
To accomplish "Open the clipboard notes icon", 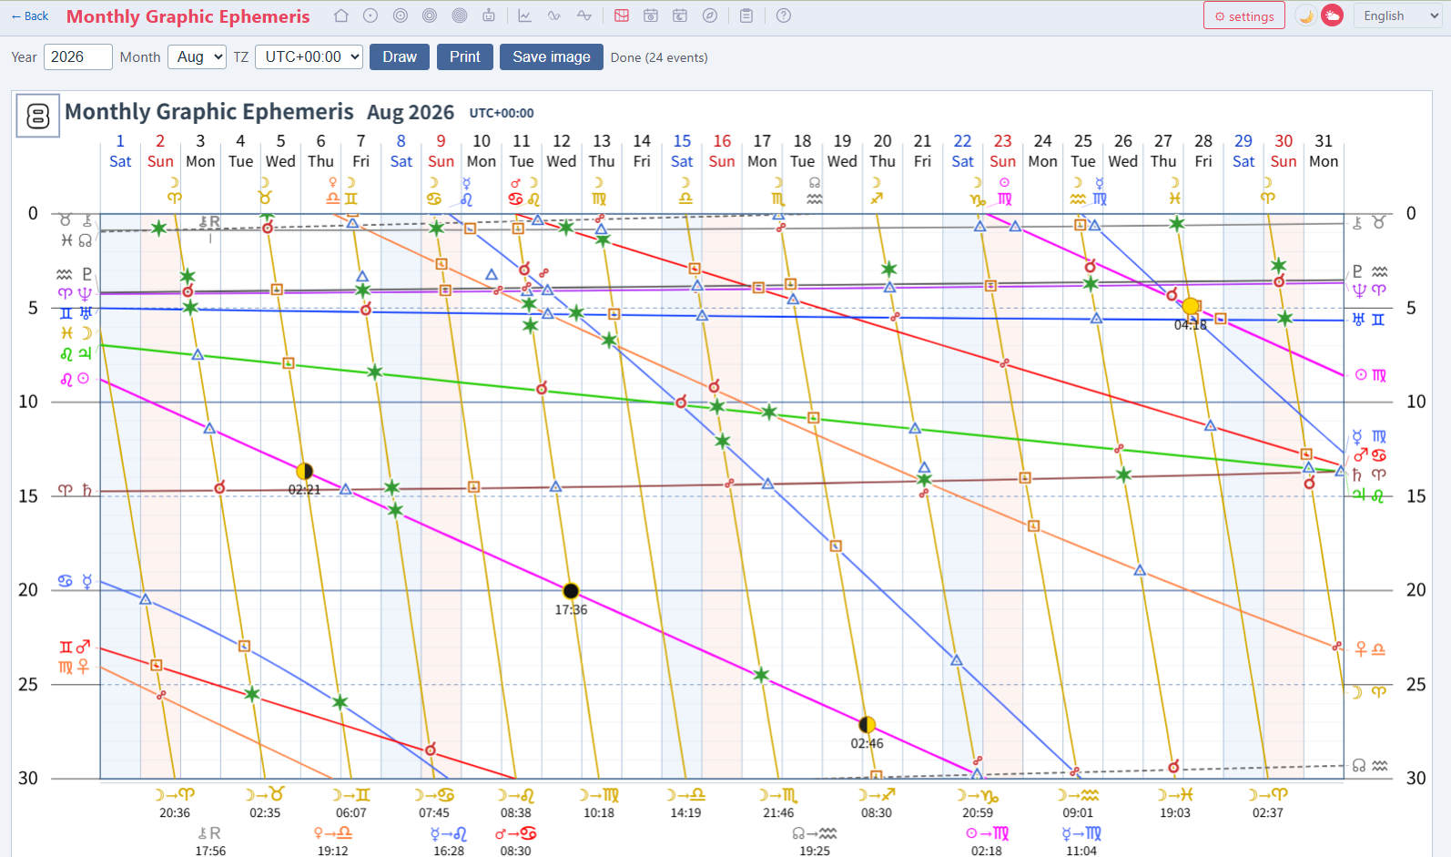I will click(x=746, y=15).
